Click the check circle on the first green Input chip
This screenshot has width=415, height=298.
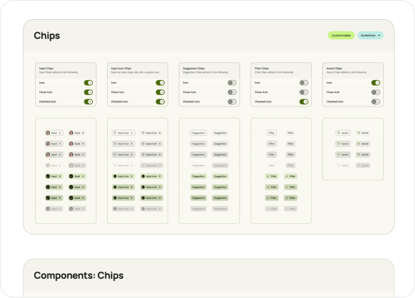pos(49,176)
